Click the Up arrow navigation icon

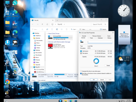(x=42, y=24)
